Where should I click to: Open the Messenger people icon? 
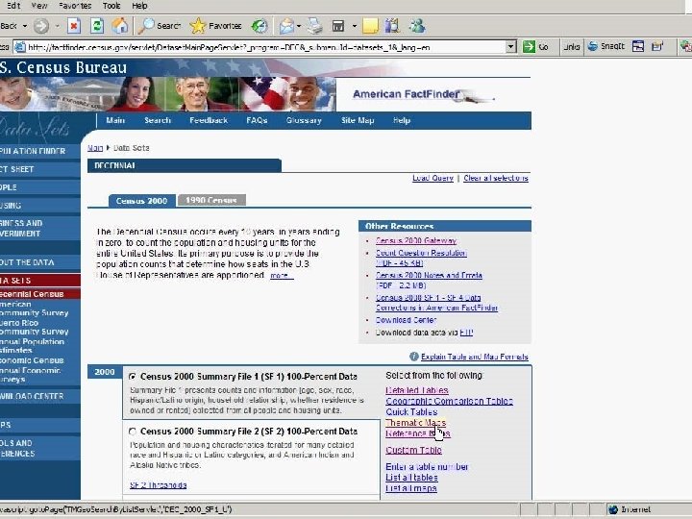[417, 26]
